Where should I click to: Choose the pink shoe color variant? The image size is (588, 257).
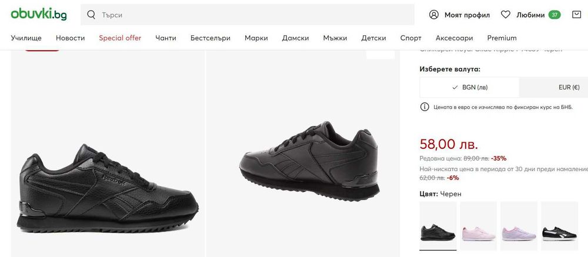[x=478, y=226]
